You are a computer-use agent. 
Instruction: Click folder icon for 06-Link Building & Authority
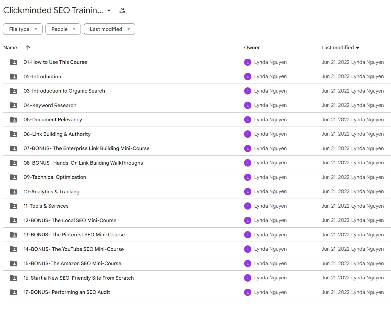click(x=13, y=134)
